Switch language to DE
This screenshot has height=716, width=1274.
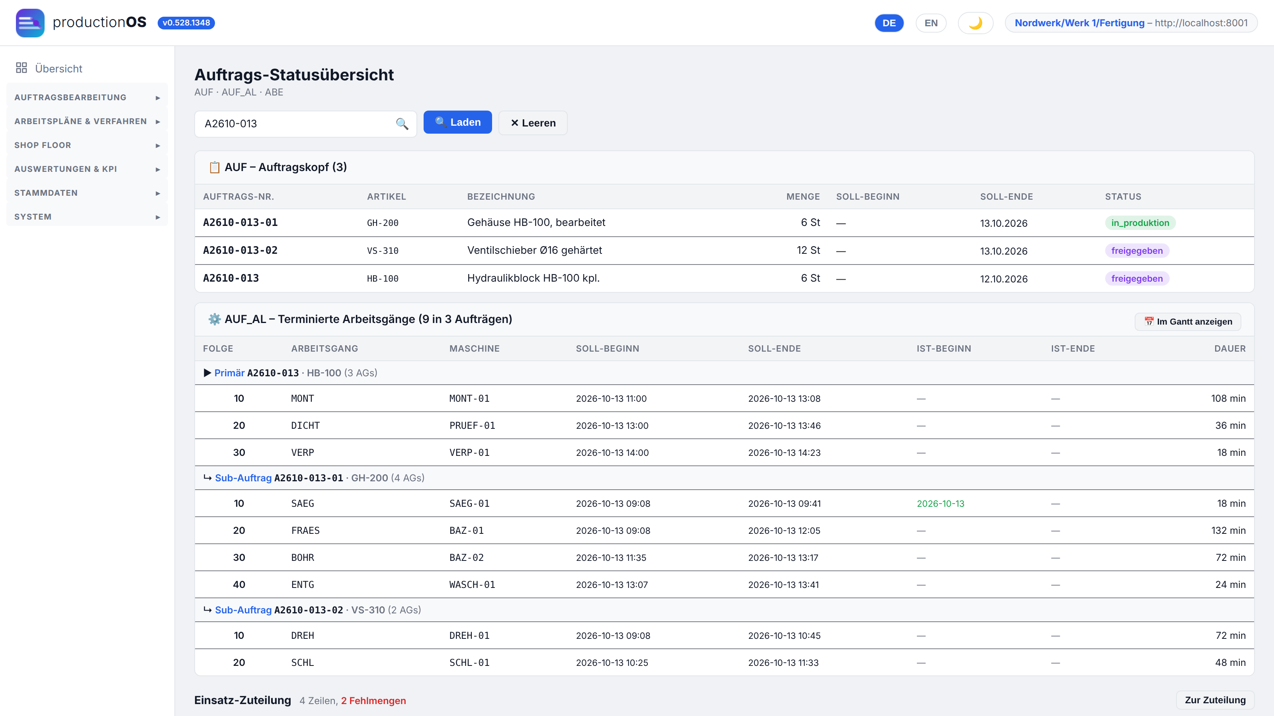click(889, 23)
